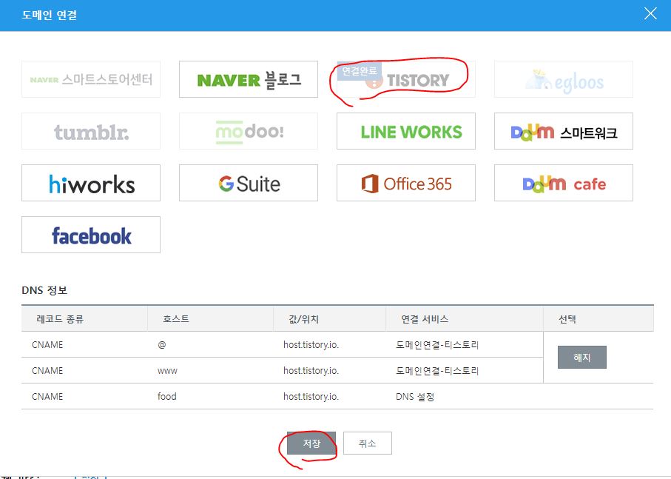Close the 도메인 연결 dialog
Screen dimensions: 671x479
pos(650,14)
